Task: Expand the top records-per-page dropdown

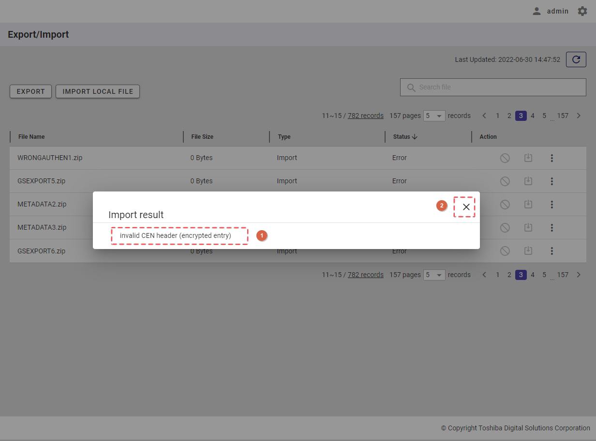Action: (434, 116)
